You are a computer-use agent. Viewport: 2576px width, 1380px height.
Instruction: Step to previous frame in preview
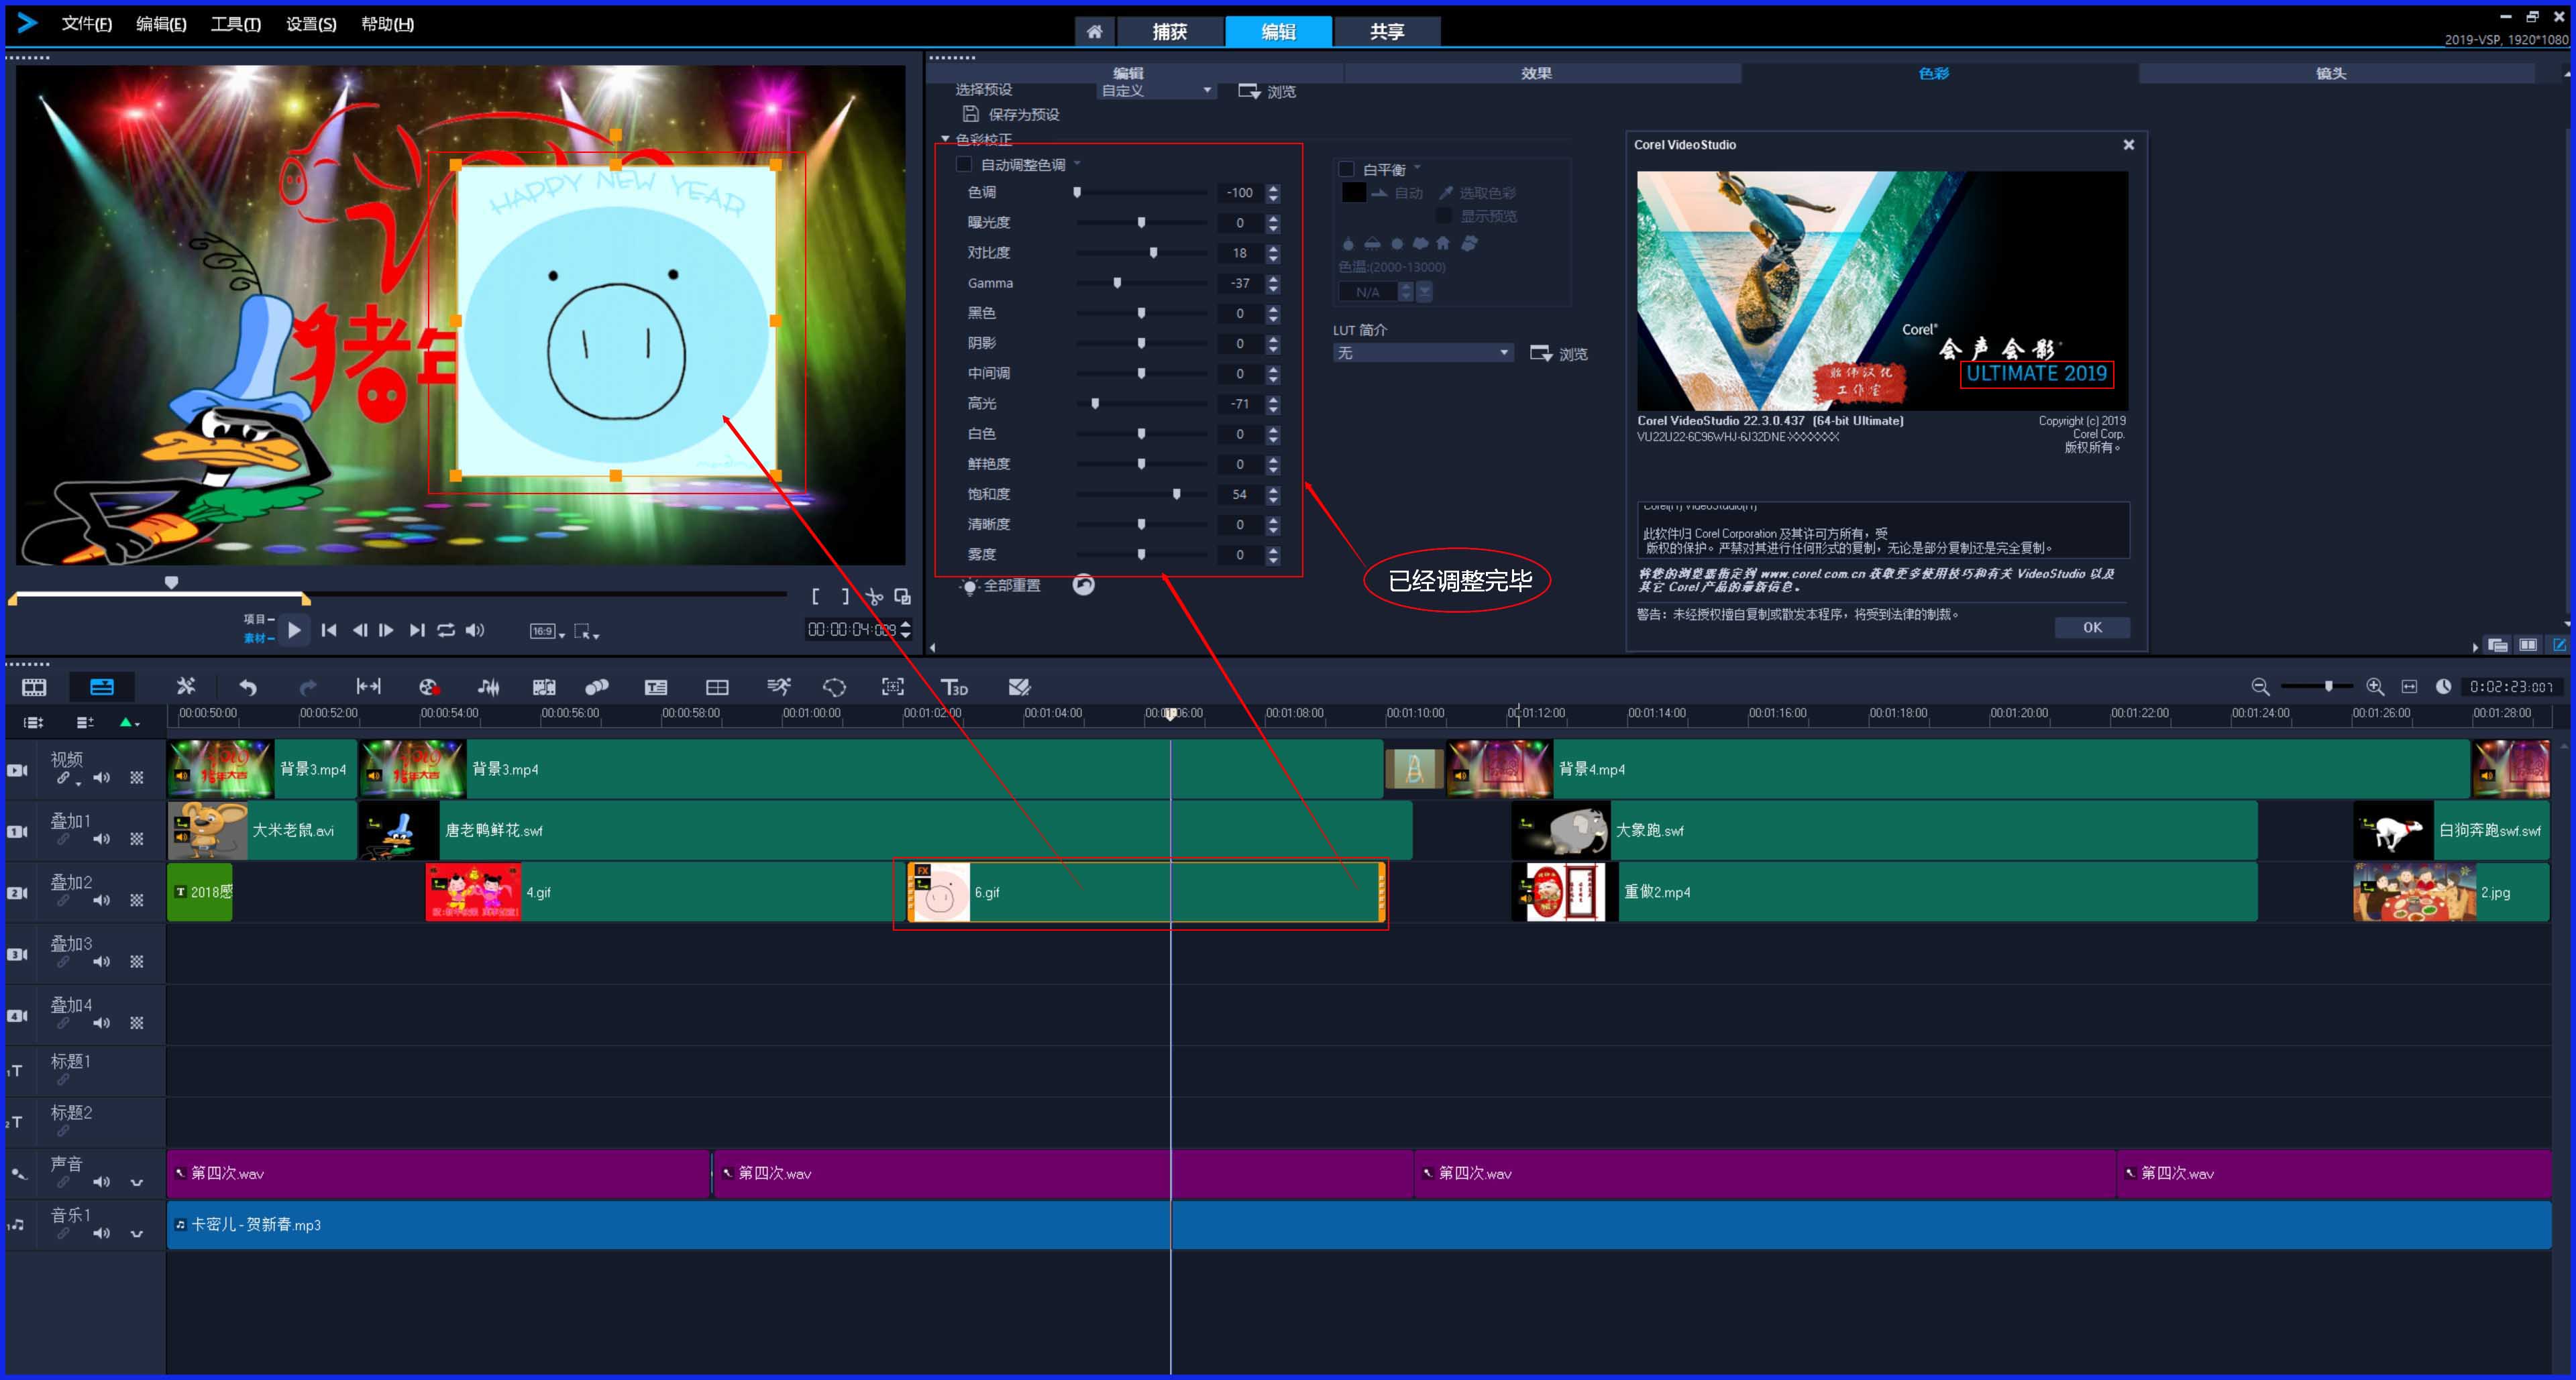(360, 630)
